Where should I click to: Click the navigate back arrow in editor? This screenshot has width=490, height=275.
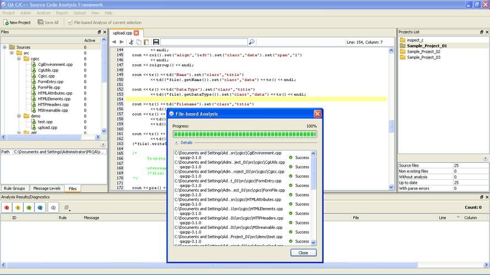[114, 42]
